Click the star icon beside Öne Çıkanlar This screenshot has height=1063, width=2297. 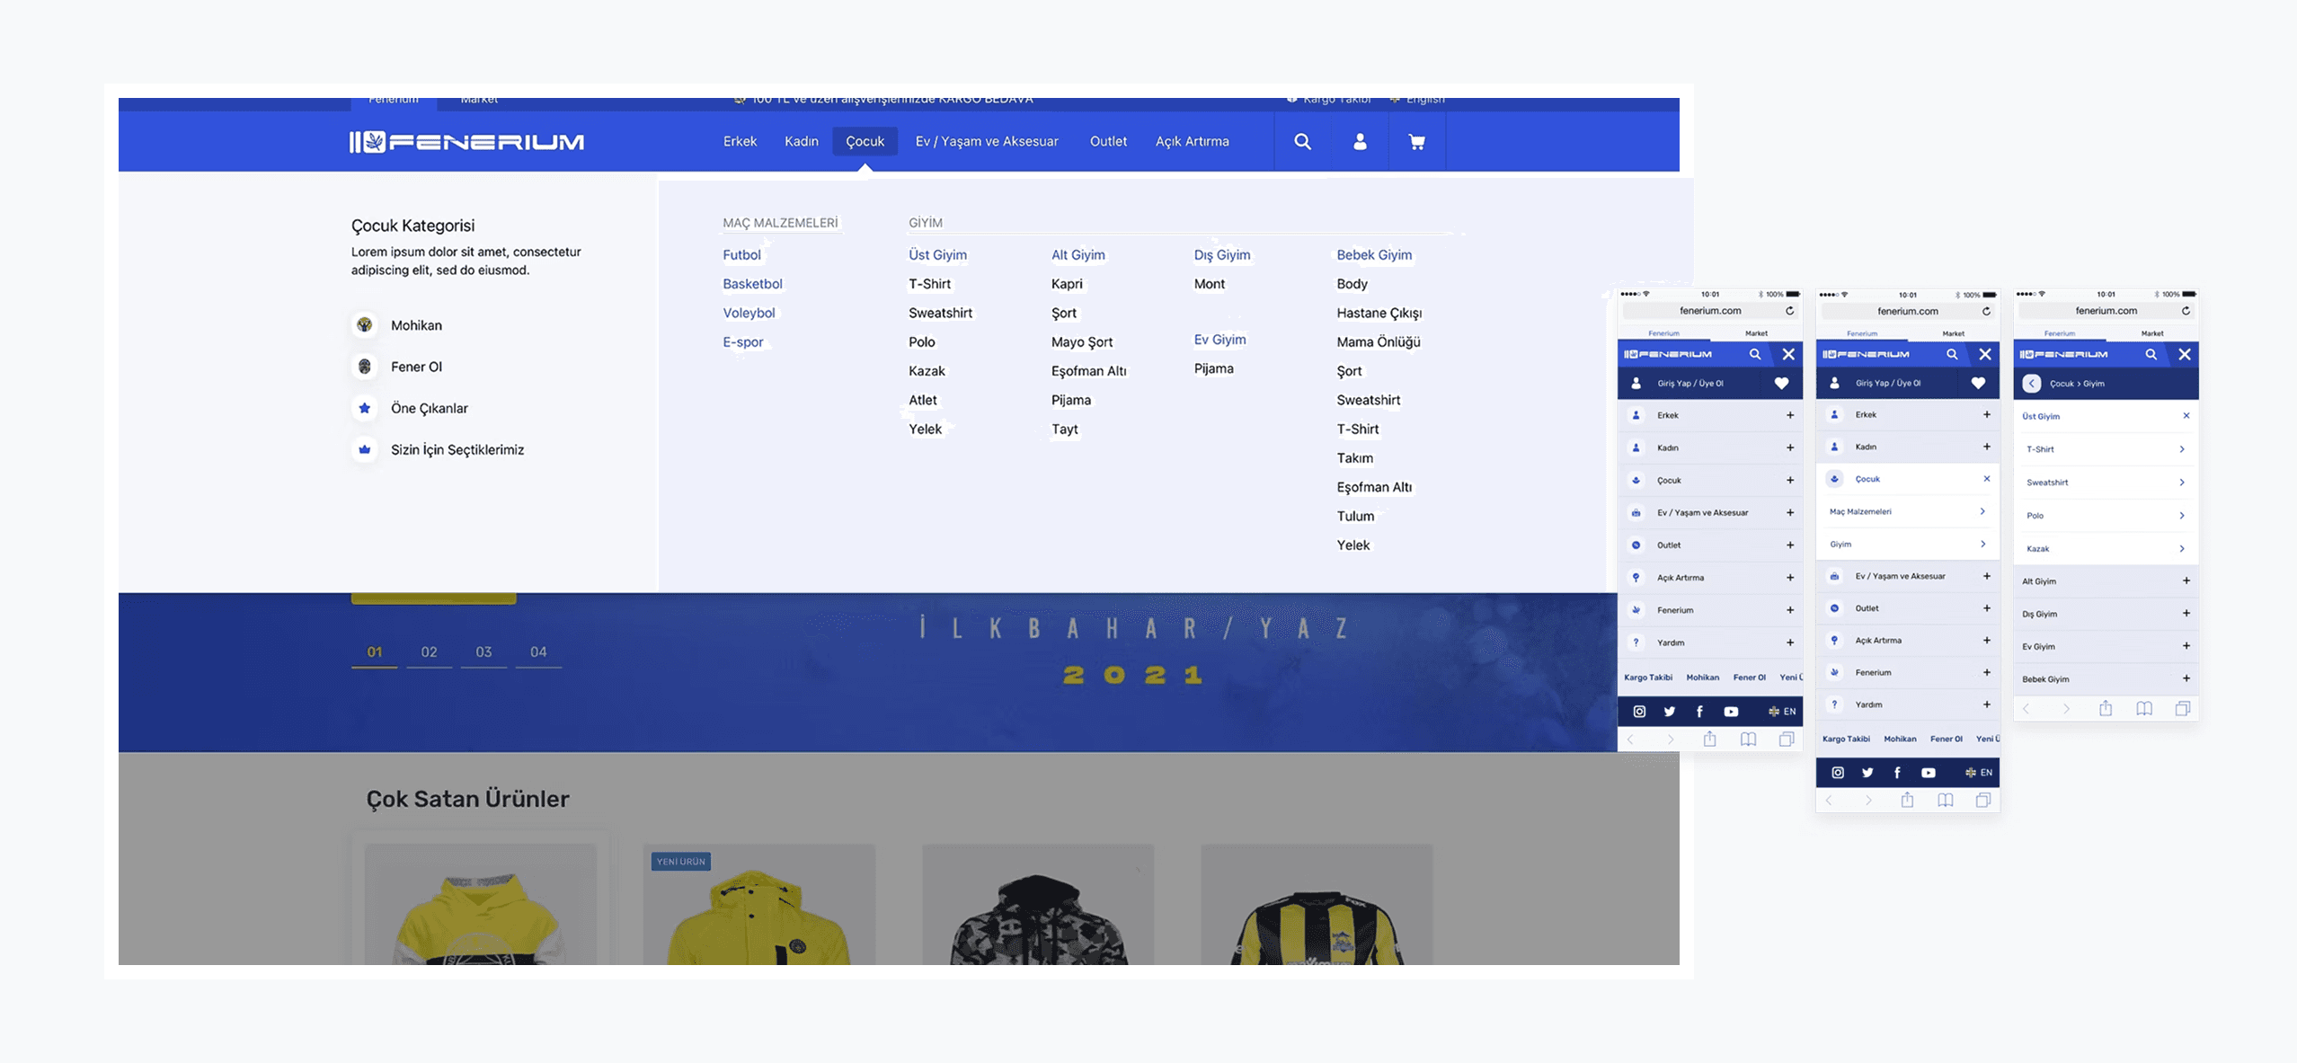[364, 408]
